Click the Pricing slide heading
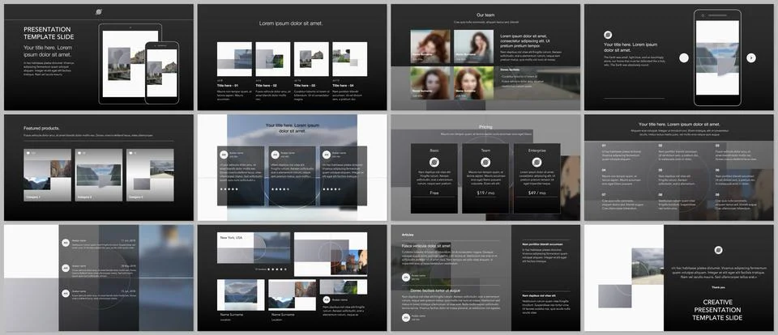Image resolution: width=778 pixels, height=335 pixels. coord(485,127)
